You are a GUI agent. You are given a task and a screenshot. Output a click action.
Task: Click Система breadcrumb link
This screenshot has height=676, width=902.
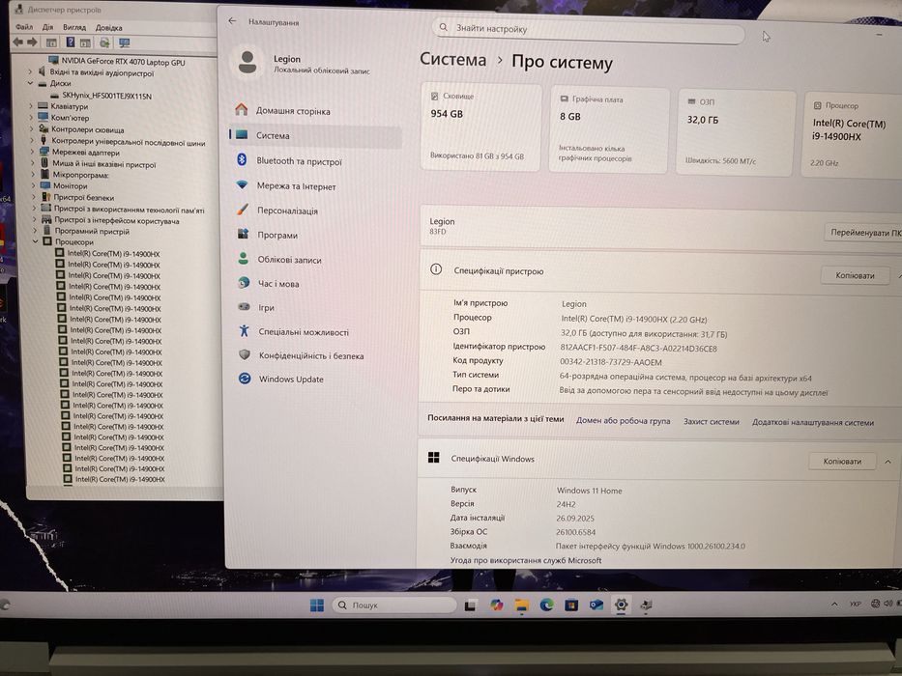pos(452,59)
